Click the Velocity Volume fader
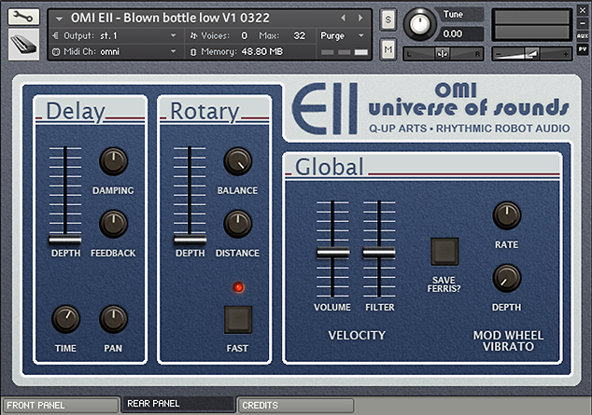Screen dimensions: 592x415 click(x=332, y=253)
